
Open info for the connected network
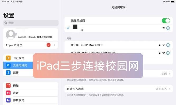point(168,28)
